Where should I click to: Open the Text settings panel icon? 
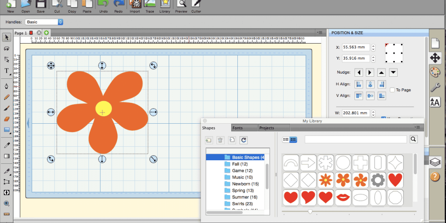435,102
